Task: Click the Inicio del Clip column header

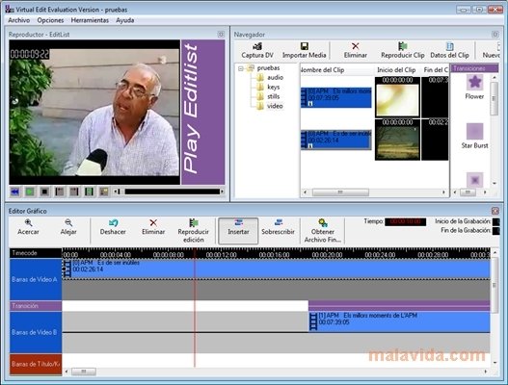Action: tap(396, 70)
